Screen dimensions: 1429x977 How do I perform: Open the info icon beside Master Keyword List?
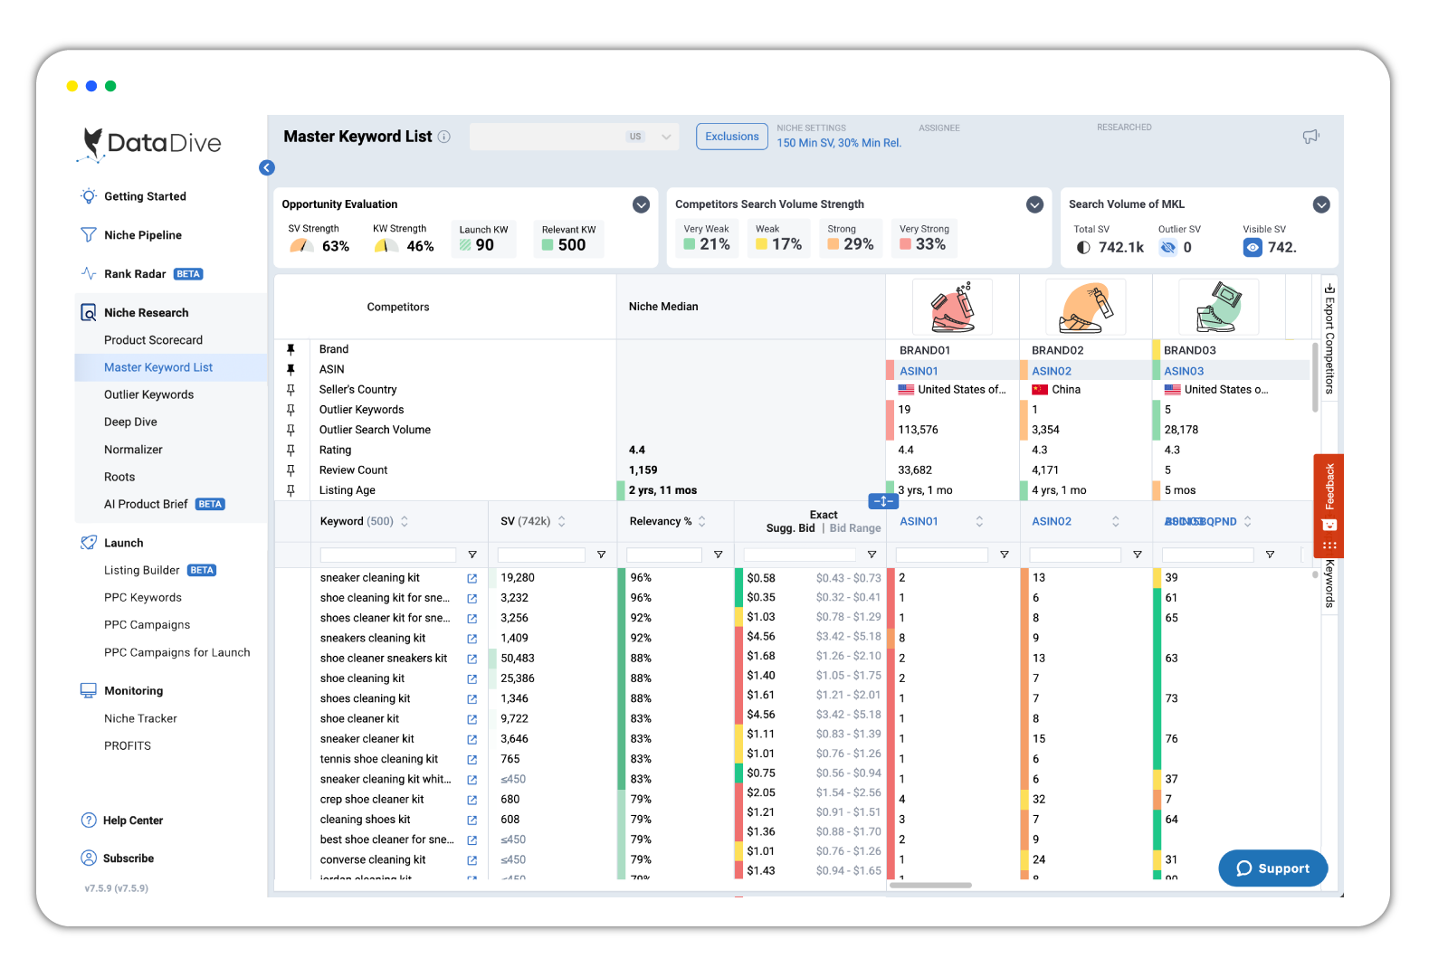(444, 137)
